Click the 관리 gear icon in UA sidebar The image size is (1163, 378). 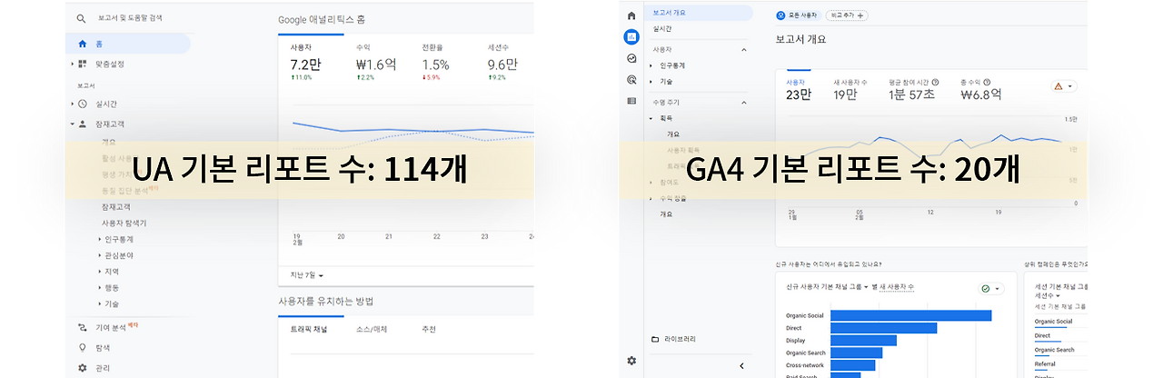tap(83, 368)
